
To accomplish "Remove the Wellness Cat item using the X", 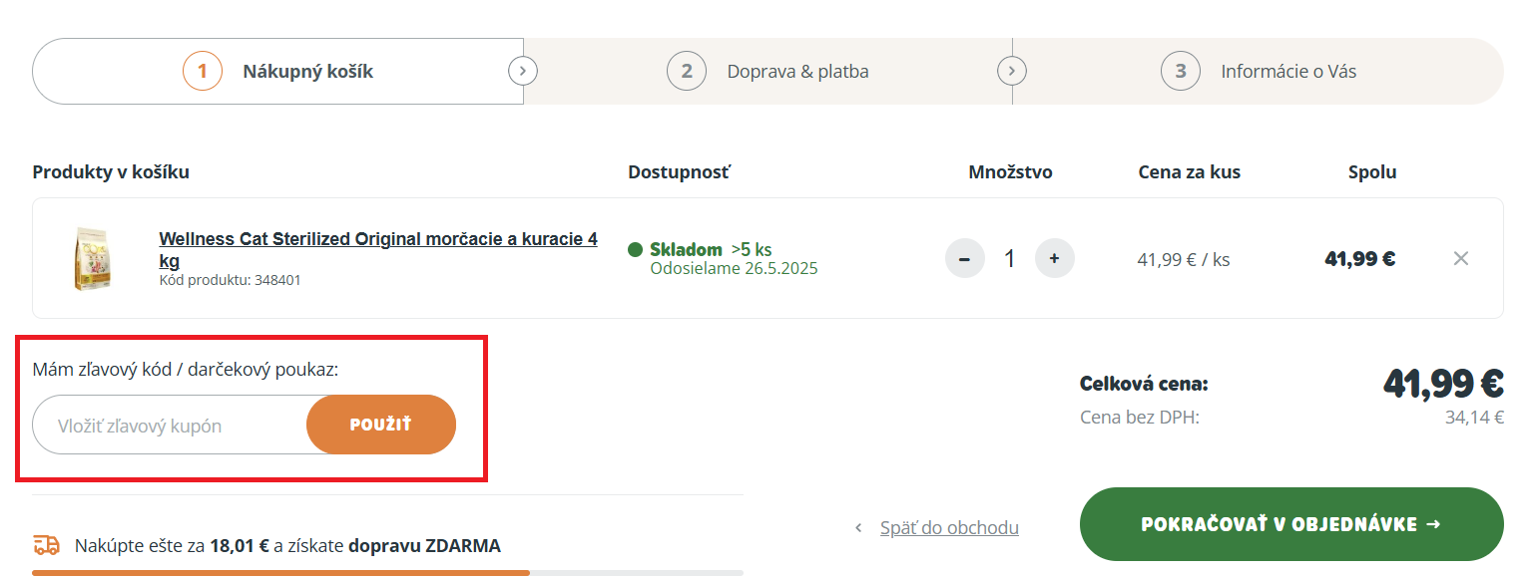I will pyautogui.click(x=1460, y=257).
